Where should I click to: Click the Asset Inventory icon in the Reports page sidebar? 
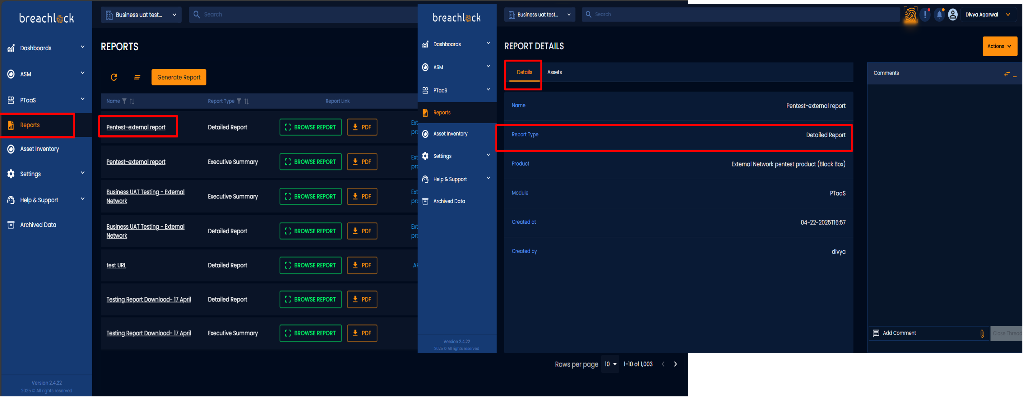pyautogui.click(x=11, y=149)
